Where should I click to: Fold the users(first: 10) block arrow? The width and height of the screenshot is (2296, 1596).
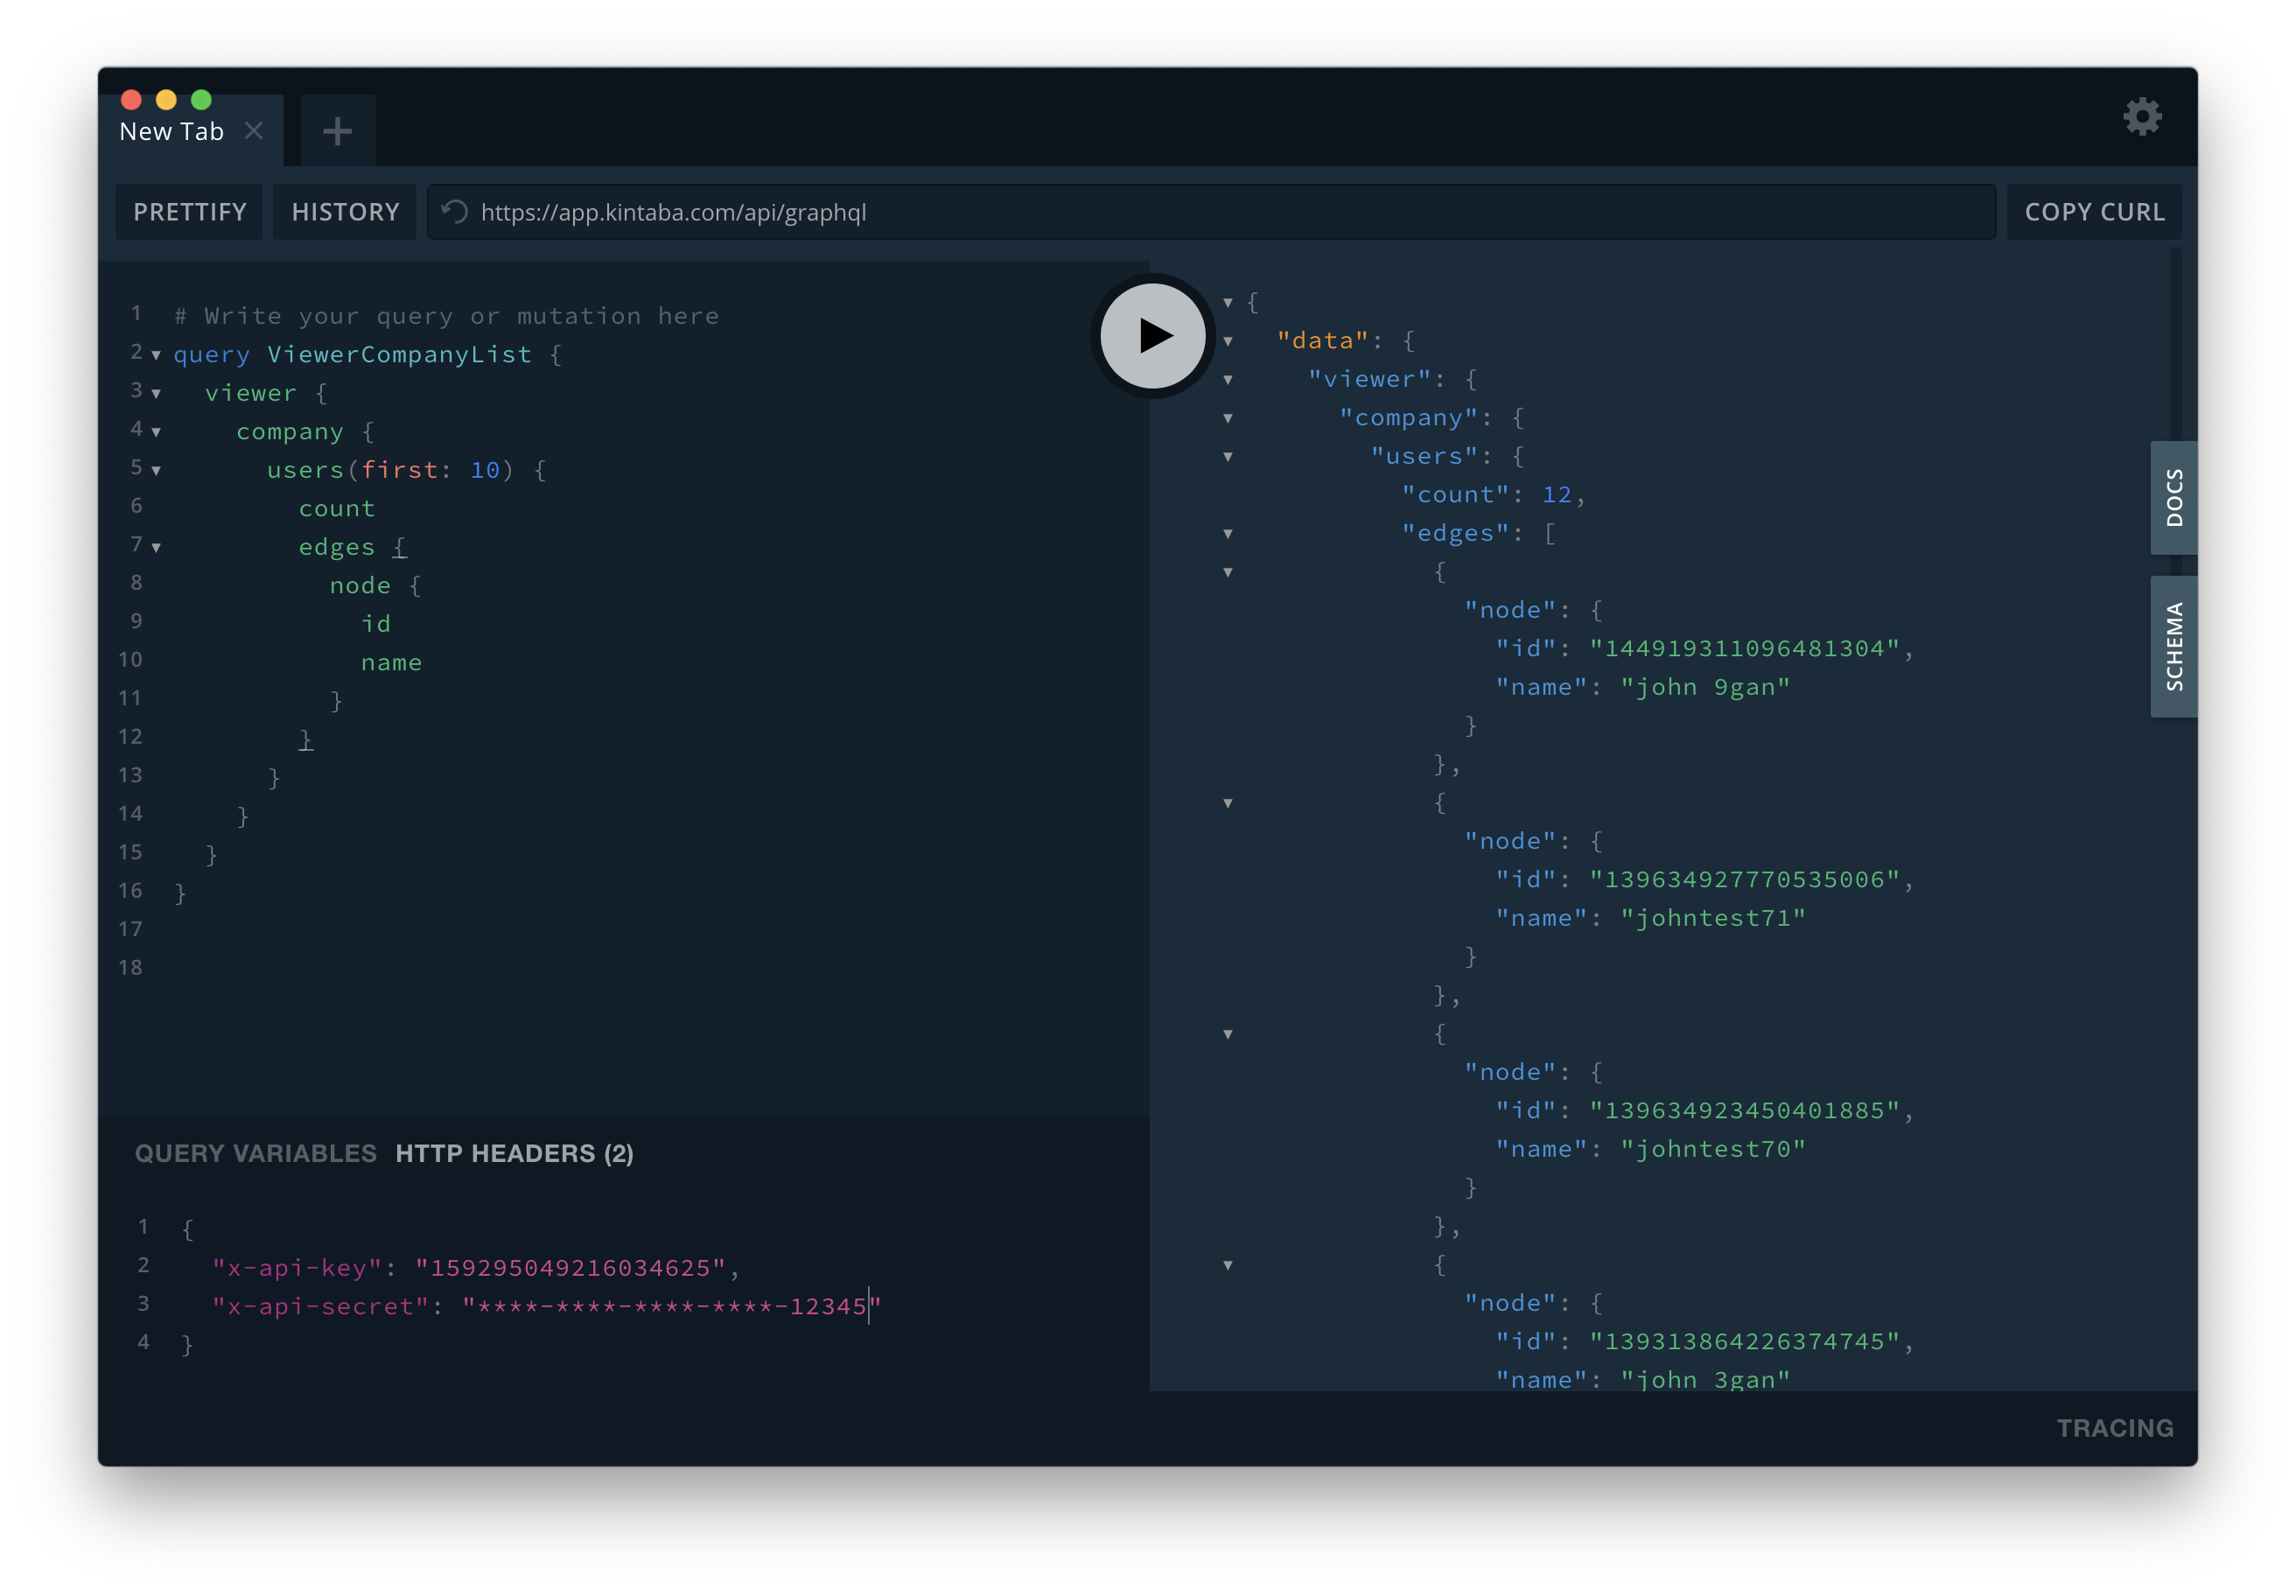point(156,471)
